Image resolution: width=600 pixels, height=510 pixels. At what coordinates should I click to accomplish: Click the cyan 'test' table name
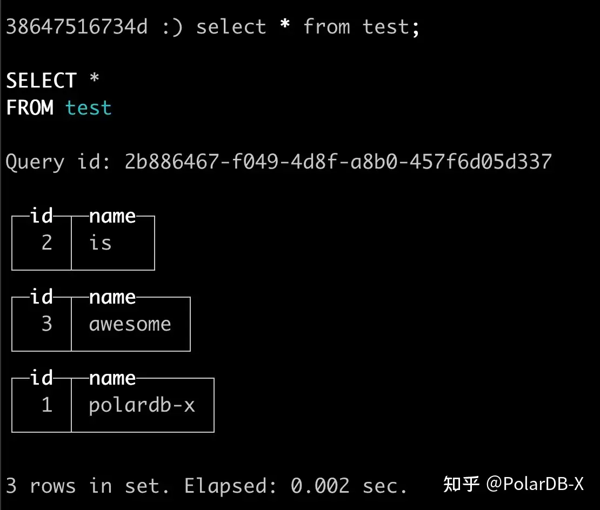pyautogui.click(x=88, y=108)
